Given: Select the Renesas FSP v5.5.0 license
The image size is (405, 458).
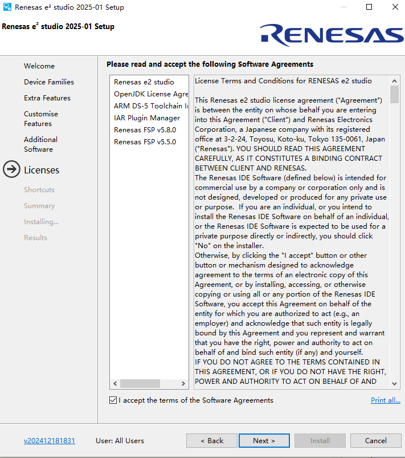Looking at the screenshot, I should coord(145,142).
